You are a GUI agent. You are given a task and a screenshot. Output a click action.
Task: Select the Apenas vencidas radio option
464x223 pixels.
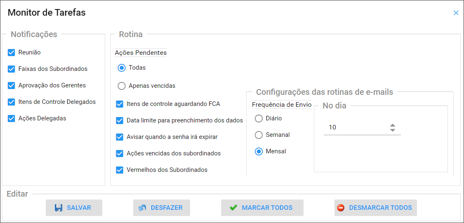(x=121, y=86)
